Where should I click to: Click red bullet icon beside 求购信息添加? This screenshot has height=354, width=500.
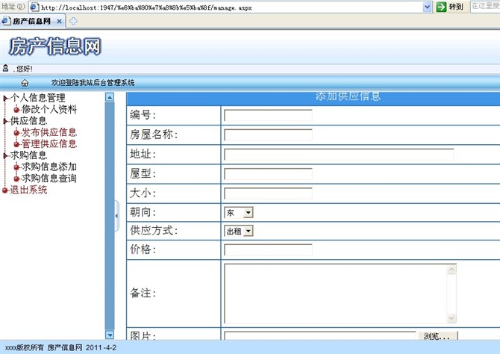(16, 167)
